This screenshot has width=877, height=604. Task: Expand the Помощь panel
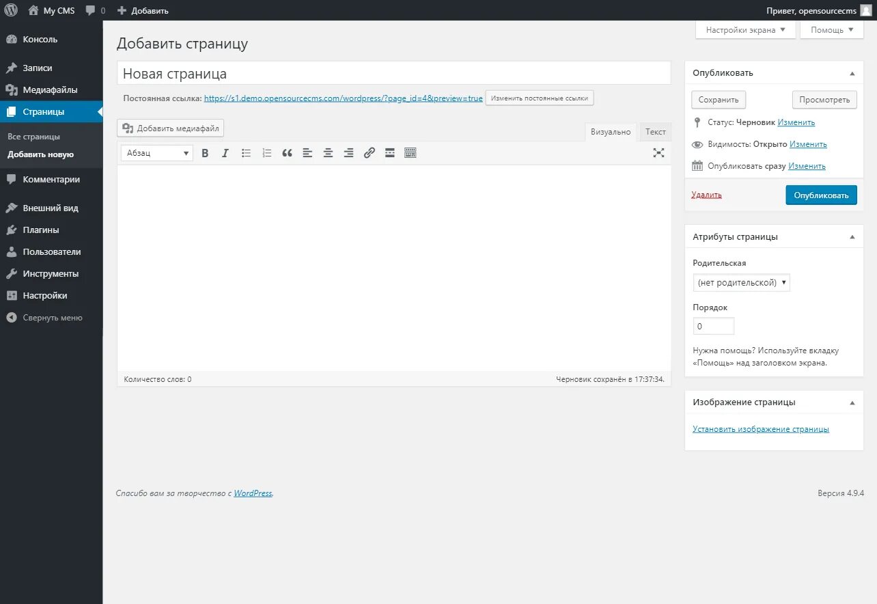coord(832,30)
